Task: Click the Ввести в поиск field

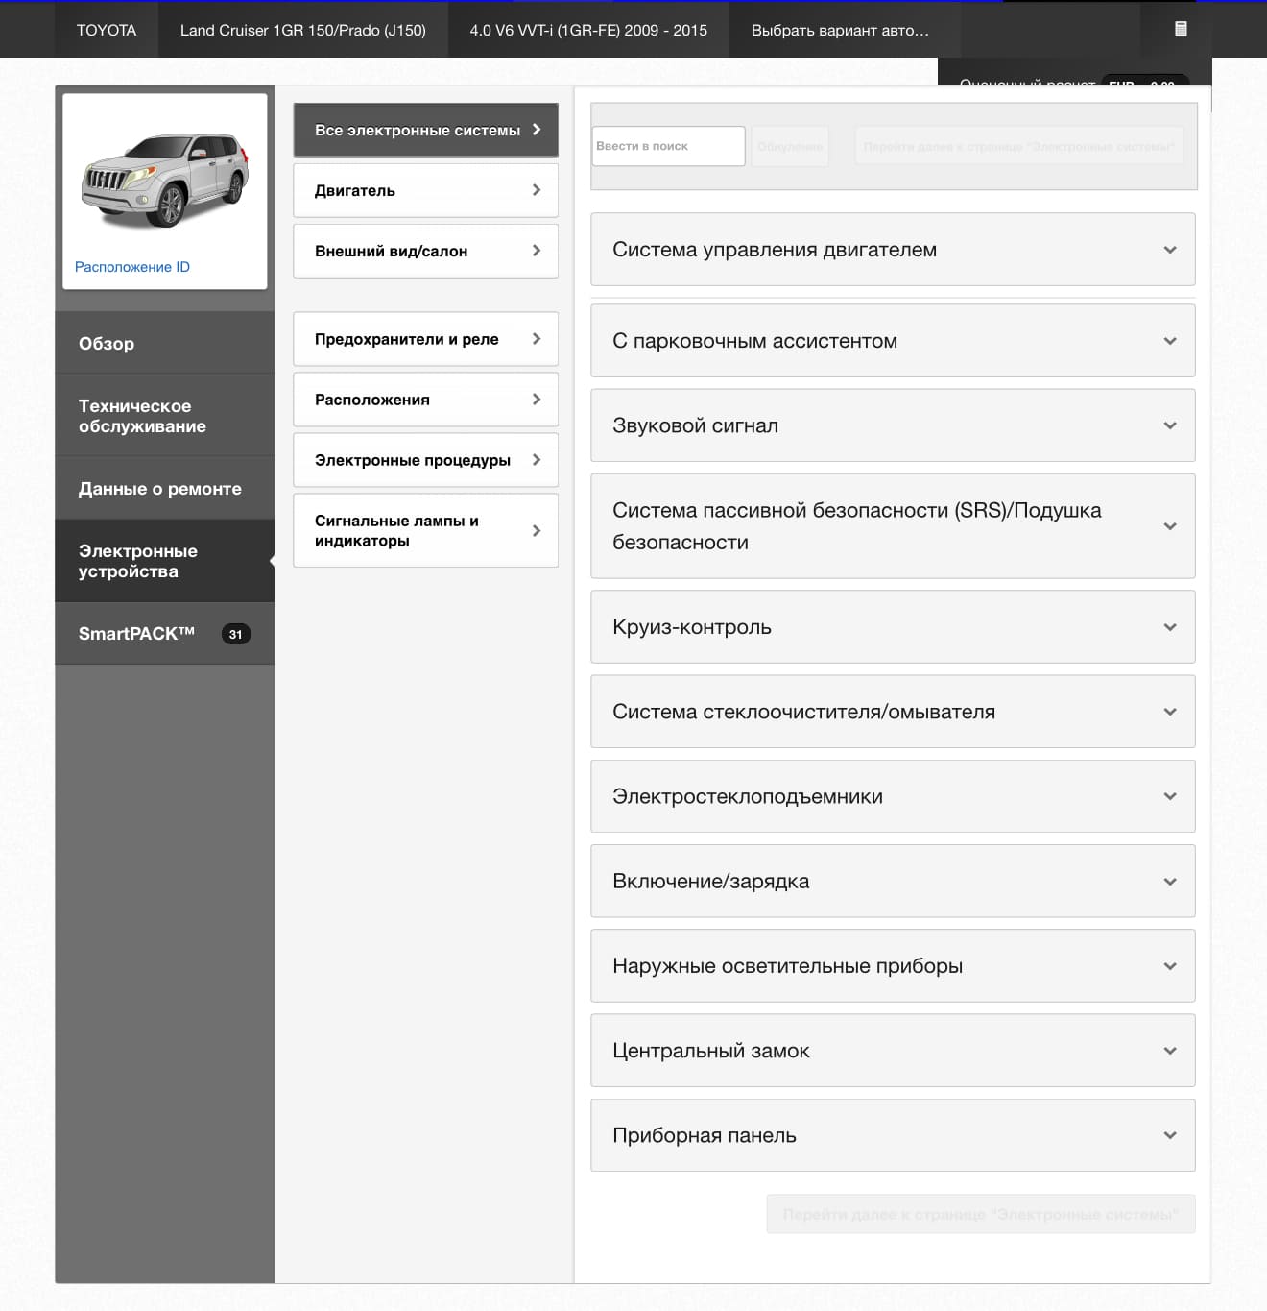Action: click(669, 146)
